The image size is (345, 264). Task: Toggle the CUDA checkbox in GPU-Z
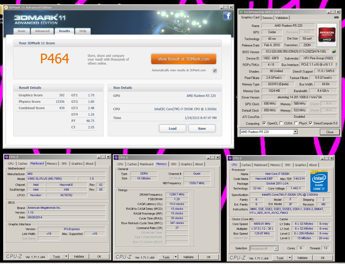tap(281, 123)
